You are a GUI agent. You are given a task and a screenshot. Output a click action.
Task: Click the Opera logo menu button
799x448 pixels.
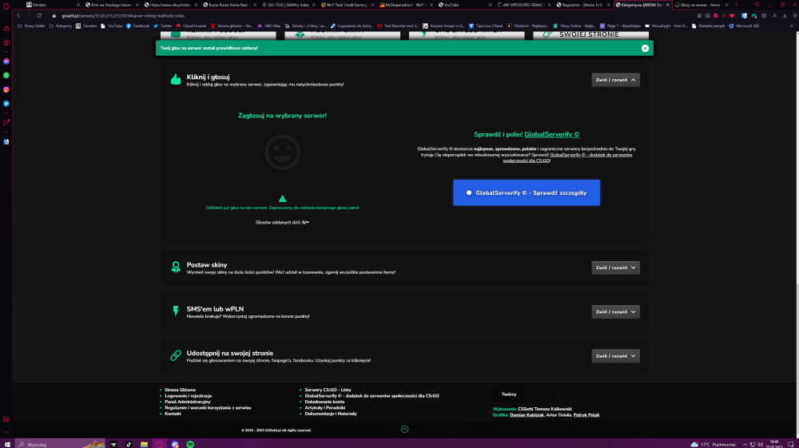click(x=6, y=6)
